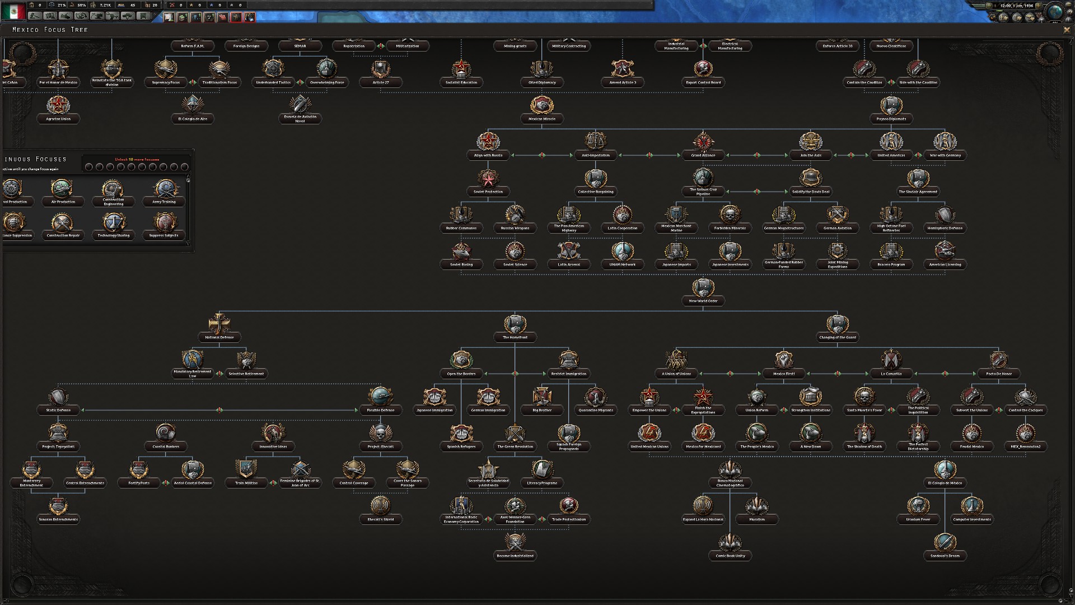Viewport: 1075px width, 605px height.
Task: Choose the Project: Ehecatl skull icon
Action: 381,432
